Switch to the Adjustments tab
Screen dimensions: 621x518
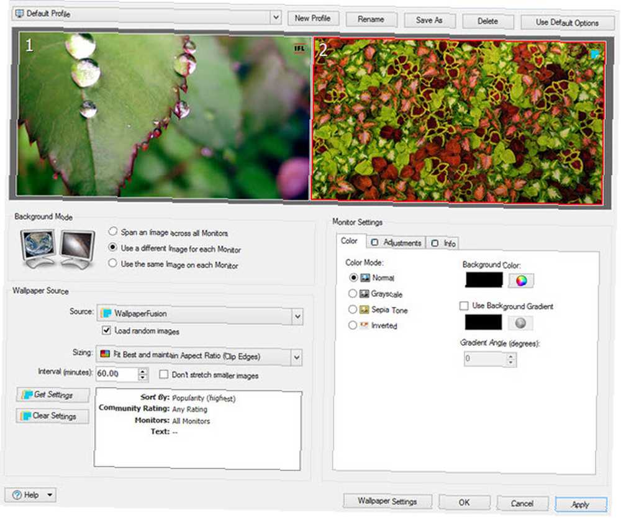point(396,242)
